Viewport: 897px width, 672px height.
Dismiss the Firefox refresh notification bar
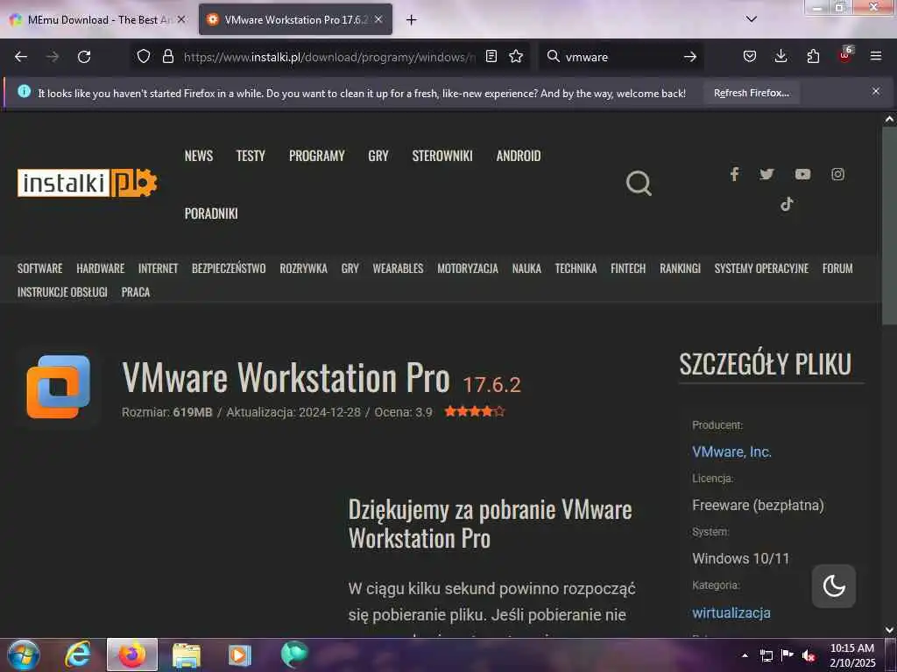tap(876, 91)
